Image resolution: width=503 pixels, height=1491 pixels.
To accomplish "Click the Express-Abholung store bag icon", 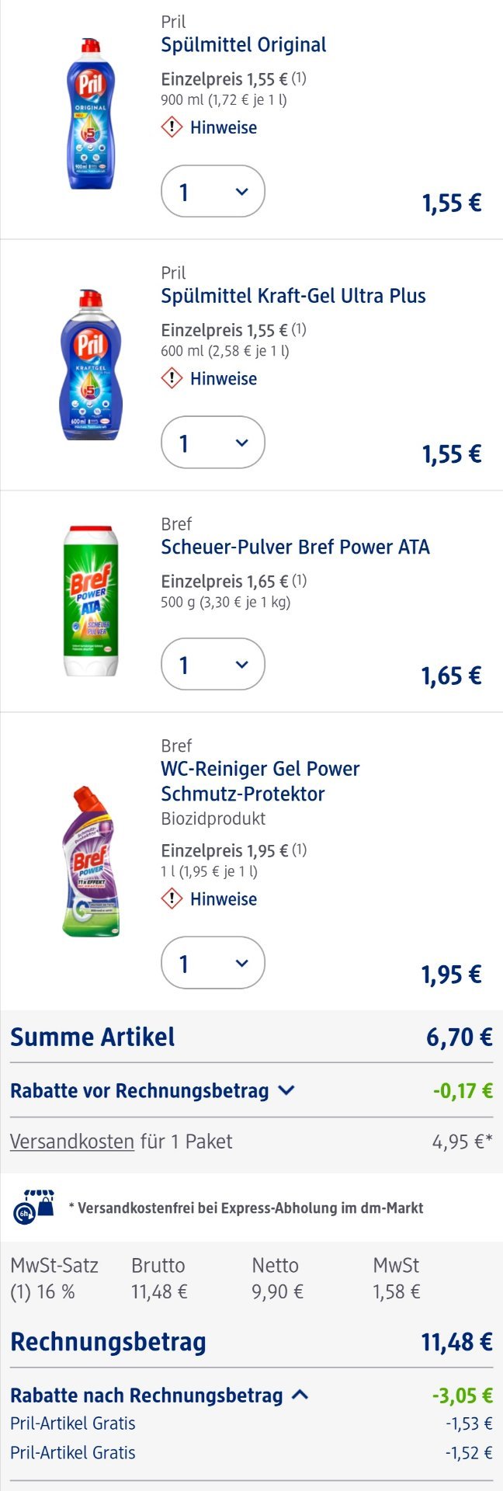I will tap(33, 1207).
